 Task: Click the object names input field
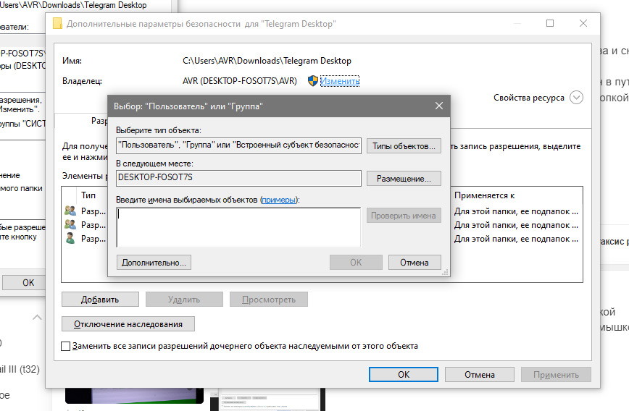[238, 227]
